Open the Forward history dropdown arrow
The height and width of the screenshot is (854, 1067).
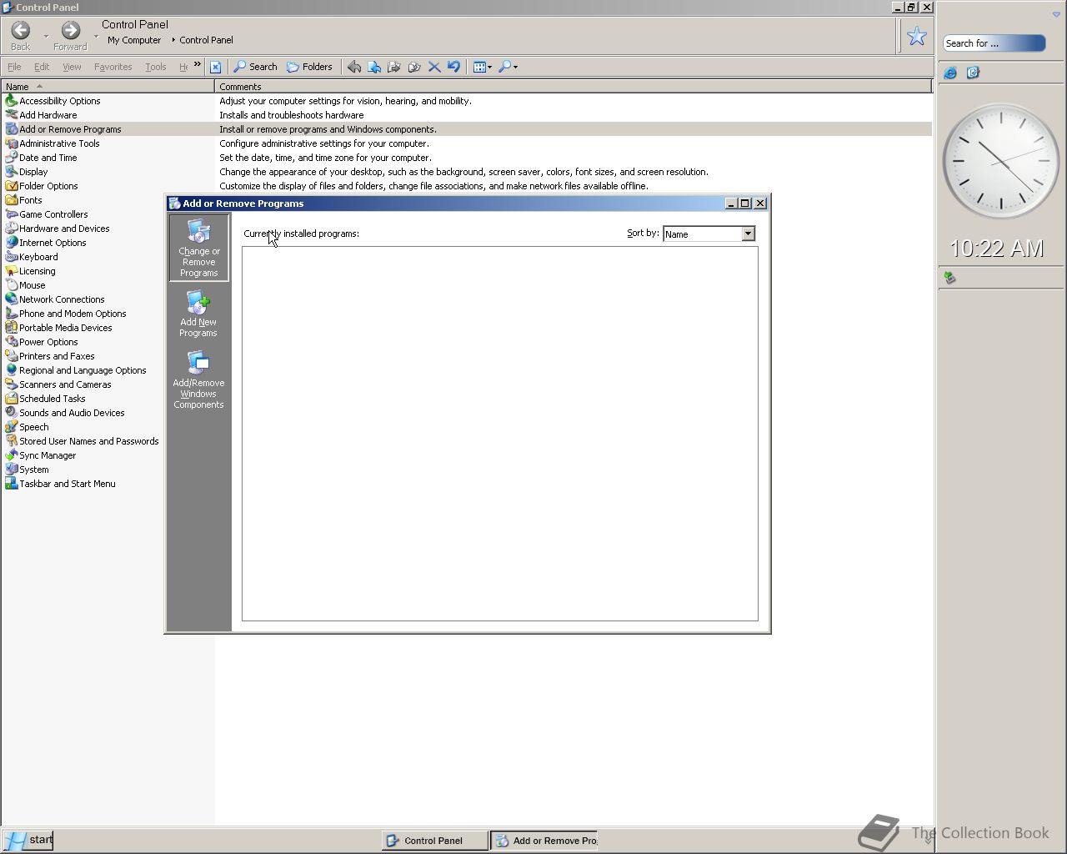click(96, 36)
